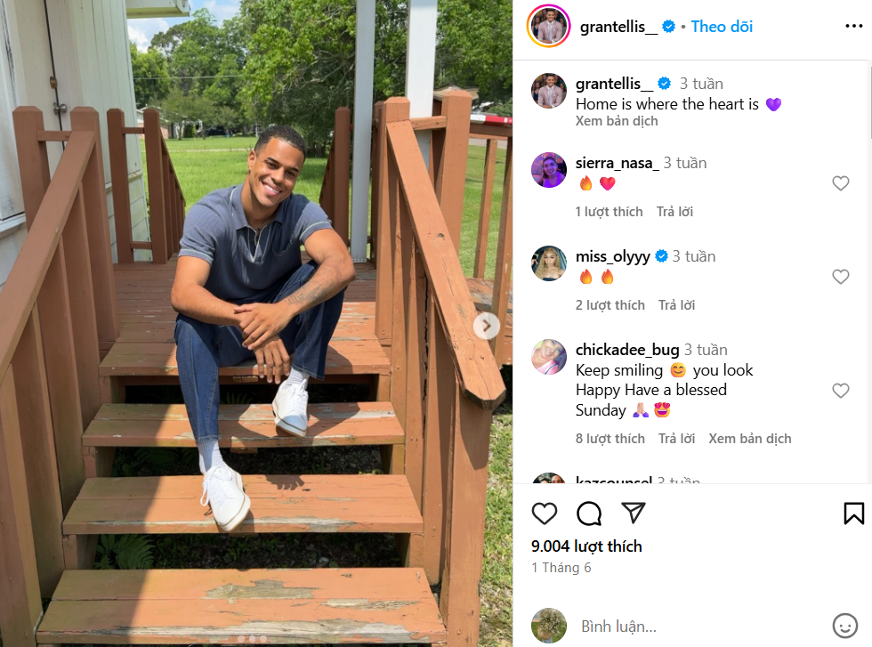Focus the Bình luận comment input field
Viewport: 872px width, 647px height.
click(x=701, y=627)
